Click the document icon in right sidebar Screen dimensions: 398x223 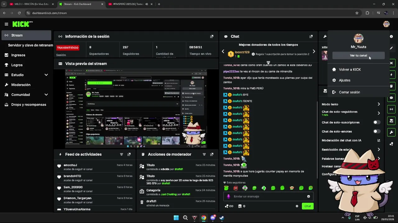click(x=391, y=86)
